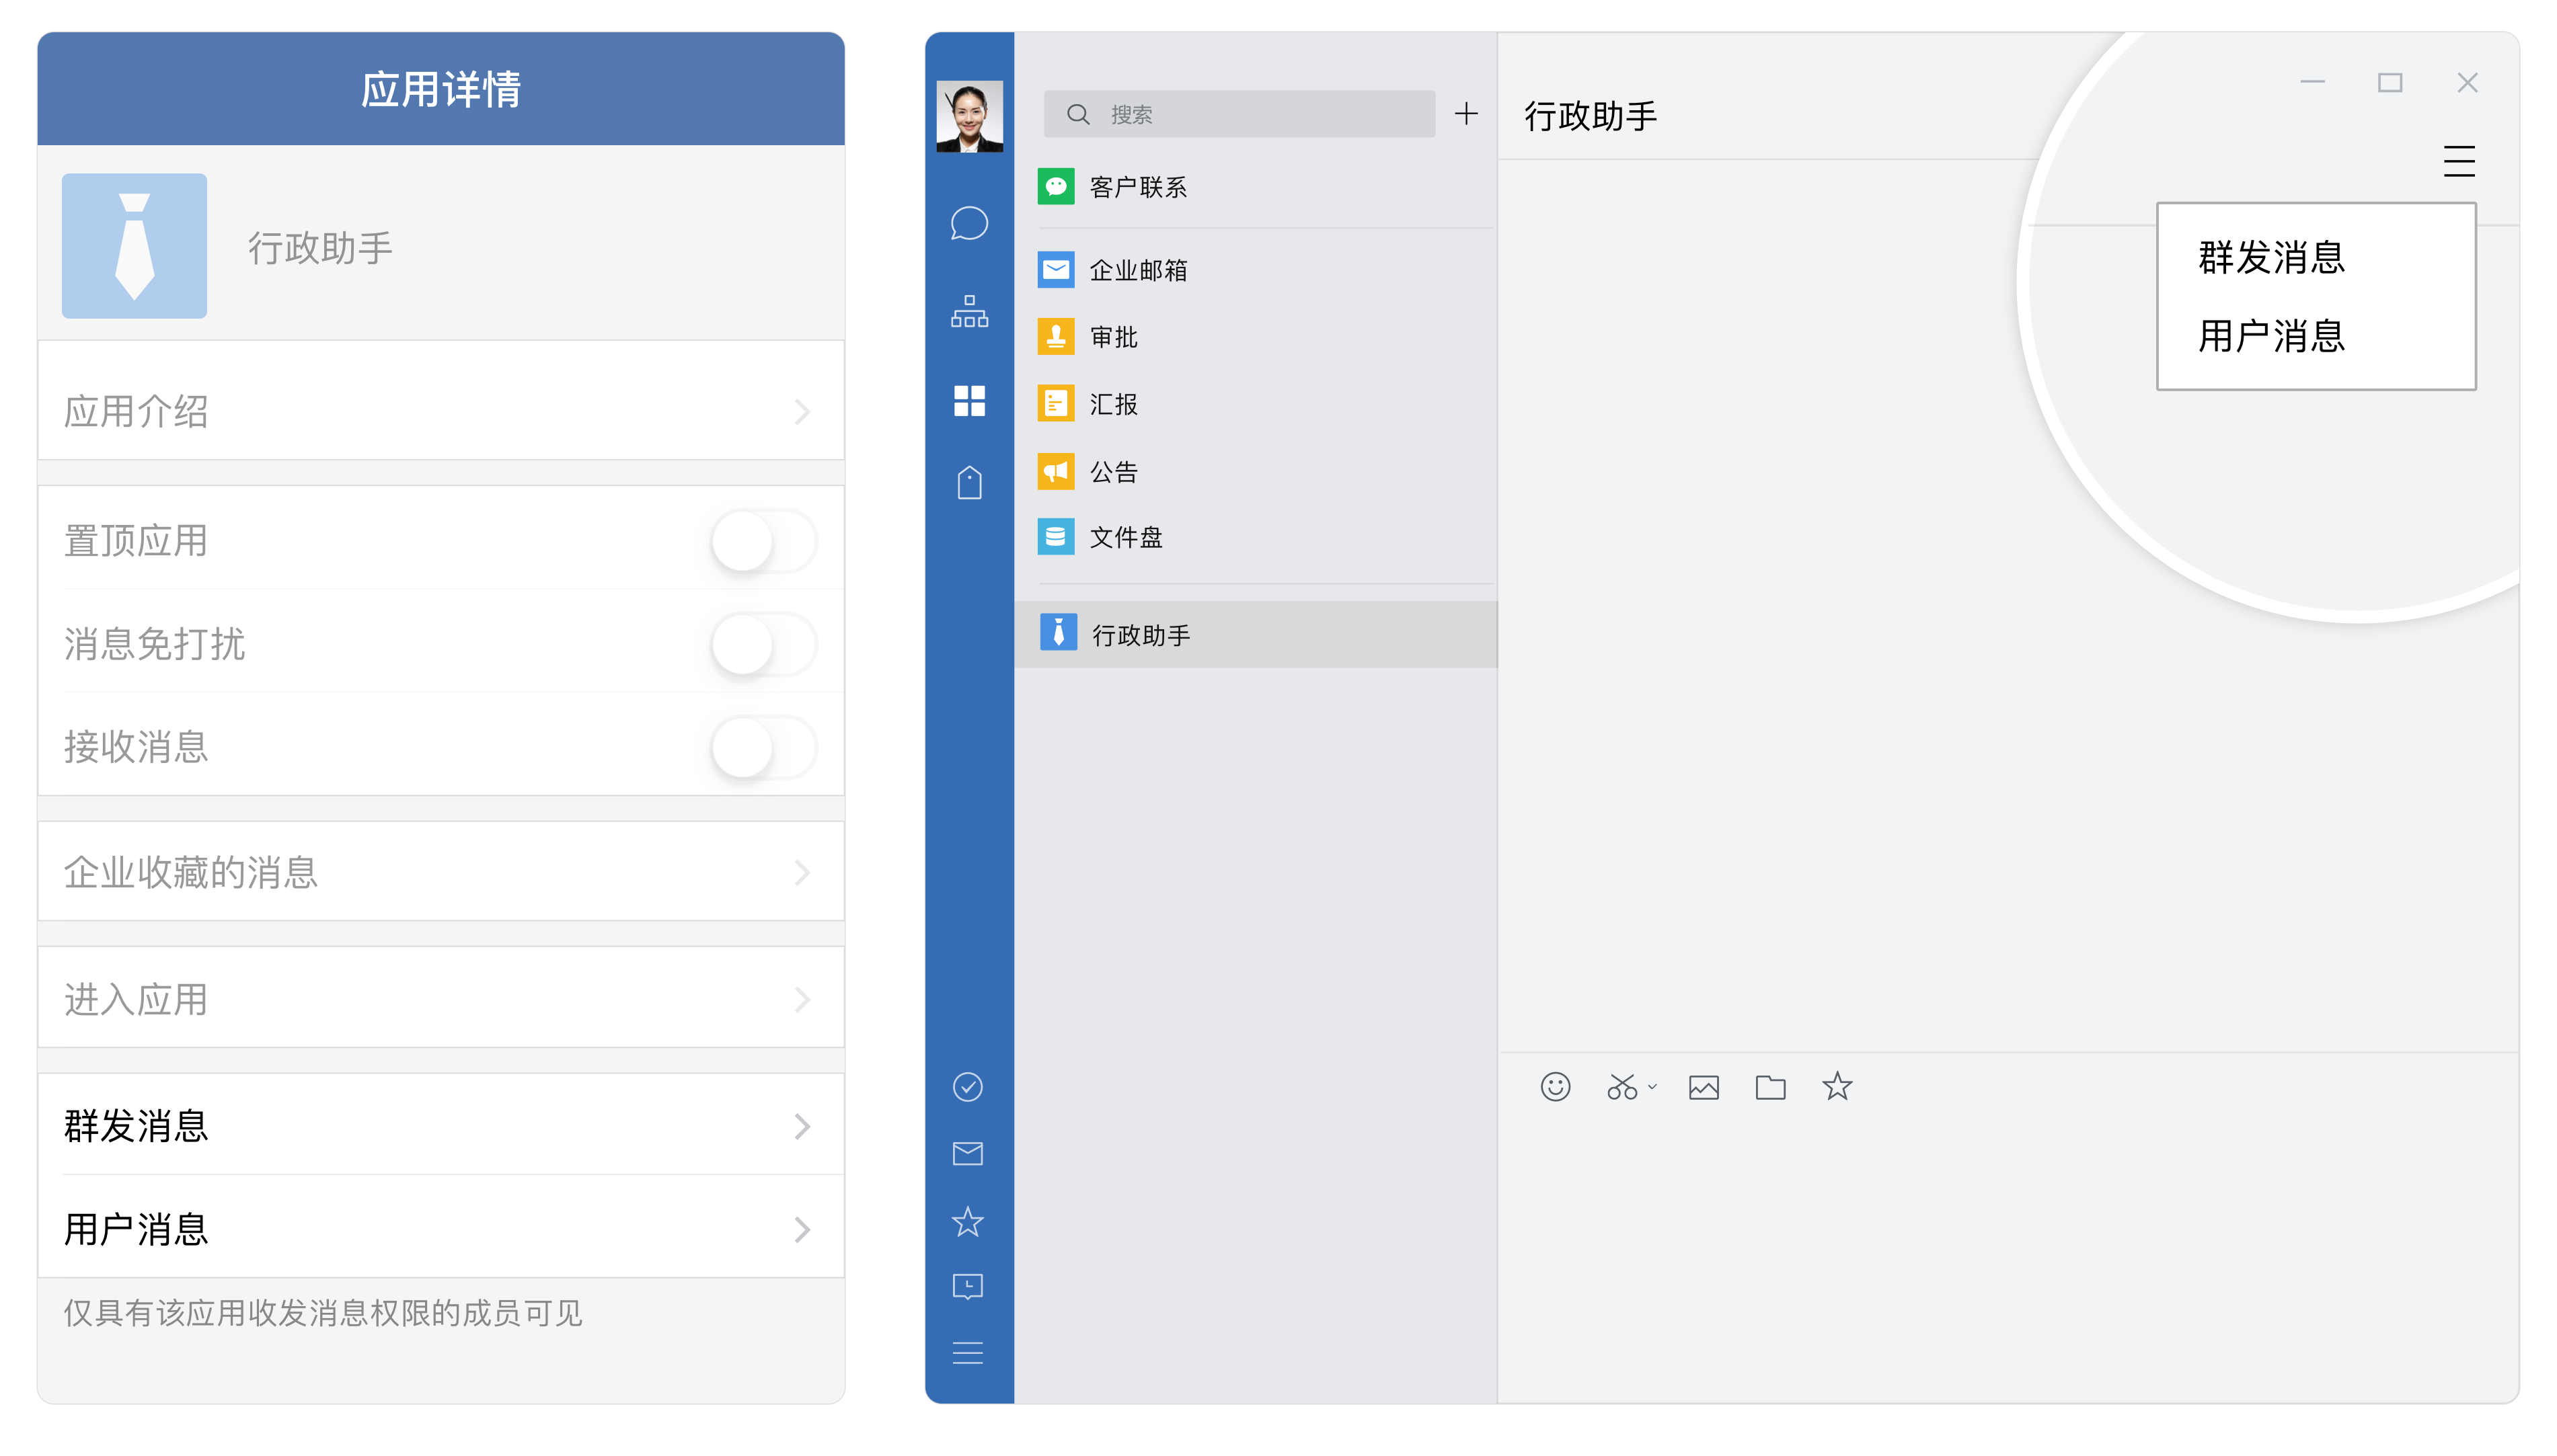Select 行政助手 in the app list
Image resolution: width=2557 pixels, height=1456 pixels.
point(1256,634)
